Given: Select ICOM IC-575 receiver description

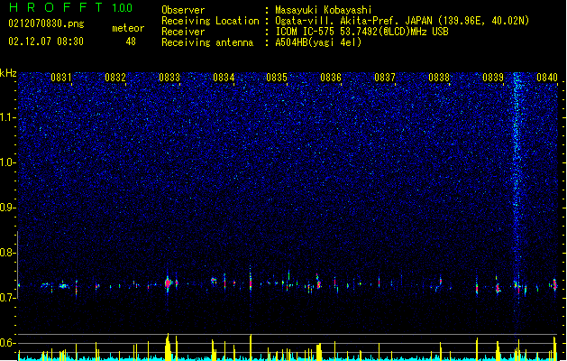Looking at the screenshot, I should tap(362, 32).
